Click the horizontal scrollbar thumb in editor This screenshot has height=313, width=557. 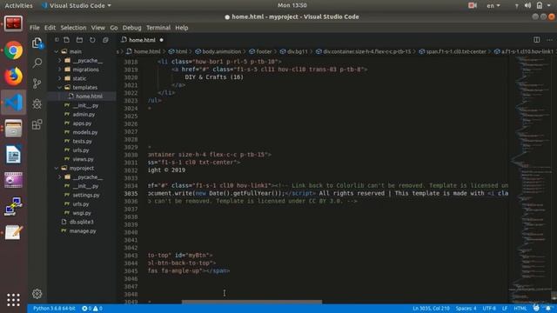(x=252, y=302)
